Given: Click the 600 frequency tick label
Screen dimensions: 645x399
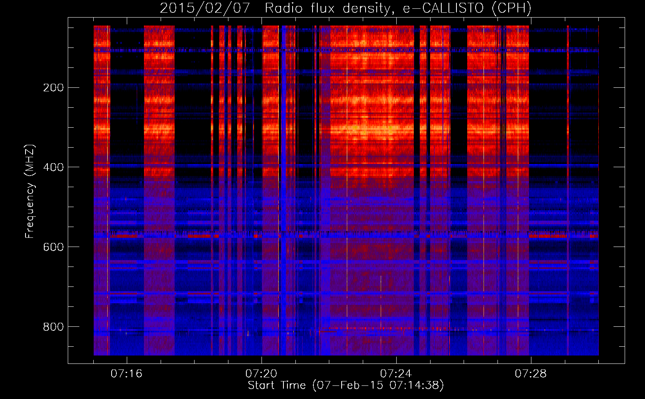Looking at the screenshot, I should point(53,247).
